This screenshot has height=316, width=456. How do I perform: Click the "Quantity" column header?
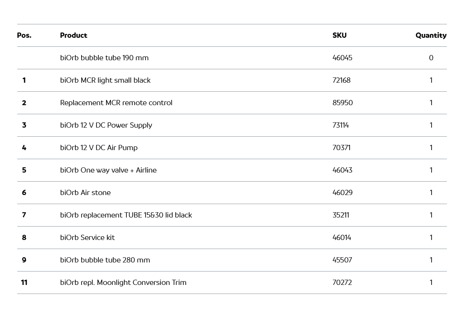[431, 35]
